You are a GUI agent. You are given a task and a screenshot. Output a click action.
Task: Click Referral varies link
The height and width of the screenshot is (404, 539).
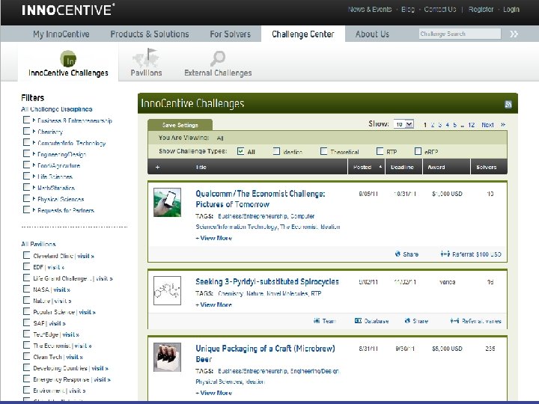click(x=476, y=321)
